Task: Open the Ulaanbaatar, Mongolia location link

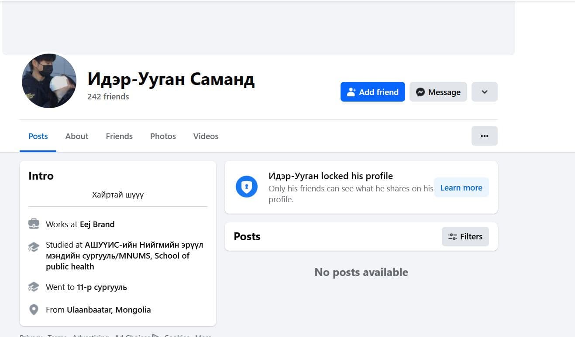Action: (109, 310)
